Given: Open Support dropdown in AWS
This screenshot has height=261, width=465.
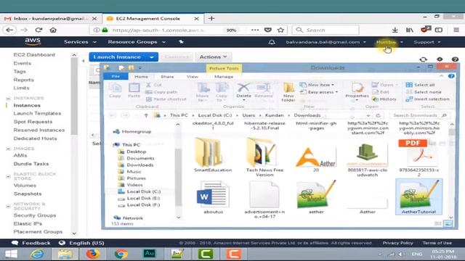Looking at the screenshot, I should coord(426,42).
